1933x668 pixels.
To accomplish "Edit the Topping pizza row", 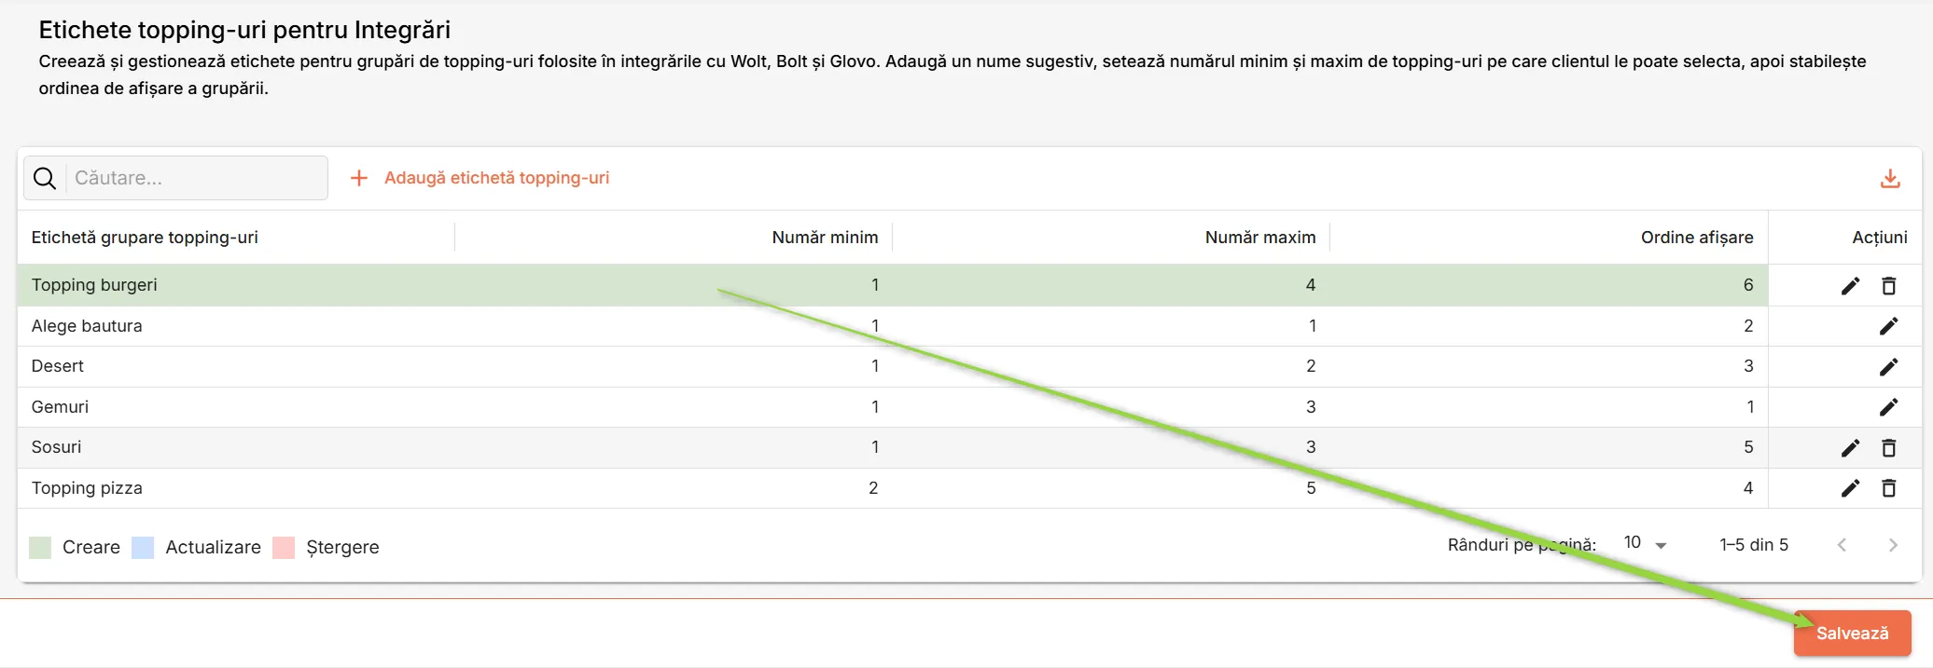I will tap(1850, 488).
